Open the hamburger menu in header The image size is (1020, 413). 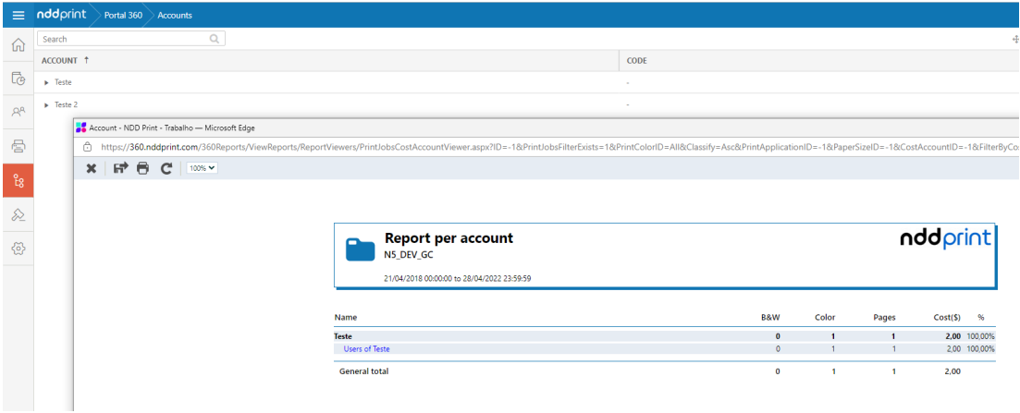point(18,15)
